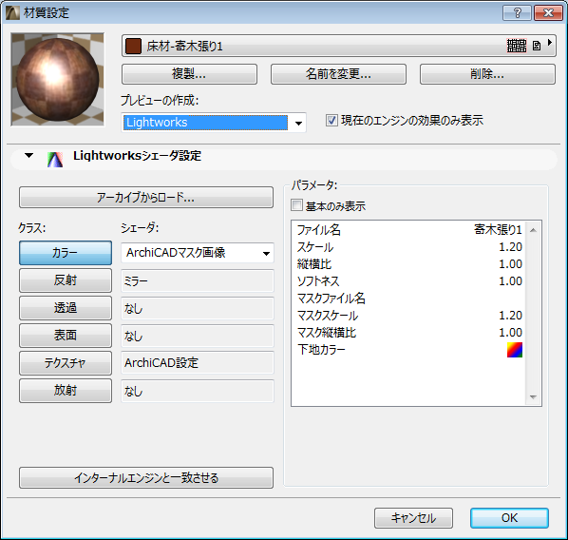Click the parameter list scroll down arrow
This screenshot has height=540, width=568.
point(533,397)
